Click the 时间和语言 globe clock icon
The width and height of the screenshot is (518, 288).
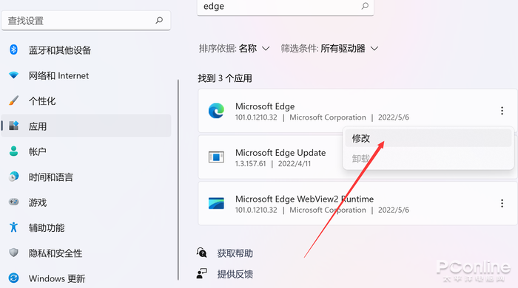[13, 176]
